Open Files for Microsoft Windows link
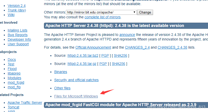This screenshot has width=208, height=112. pyautogui.click(x=76, y=96)
